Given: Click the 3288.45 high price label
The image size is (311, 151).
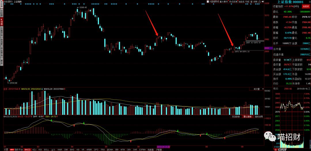Looking at the screenshot, I should pos(83,7).
